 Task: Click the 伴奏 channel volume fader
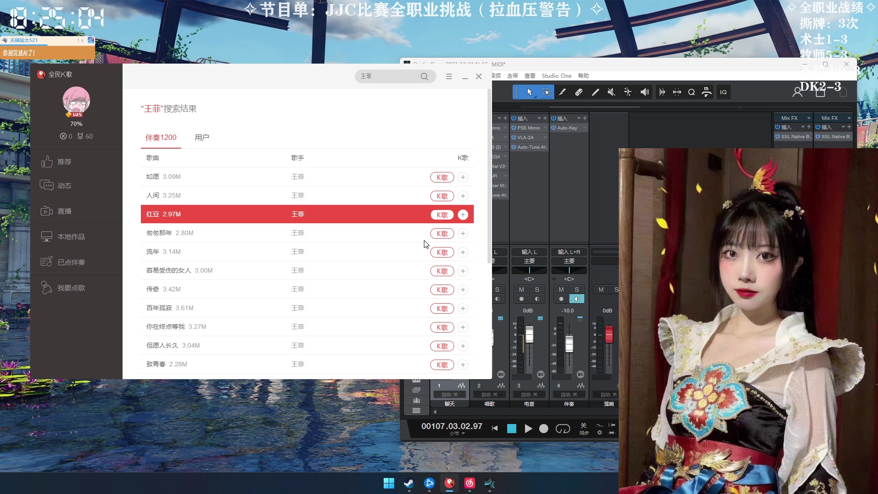pyautogui.click(x=569, y=344)
